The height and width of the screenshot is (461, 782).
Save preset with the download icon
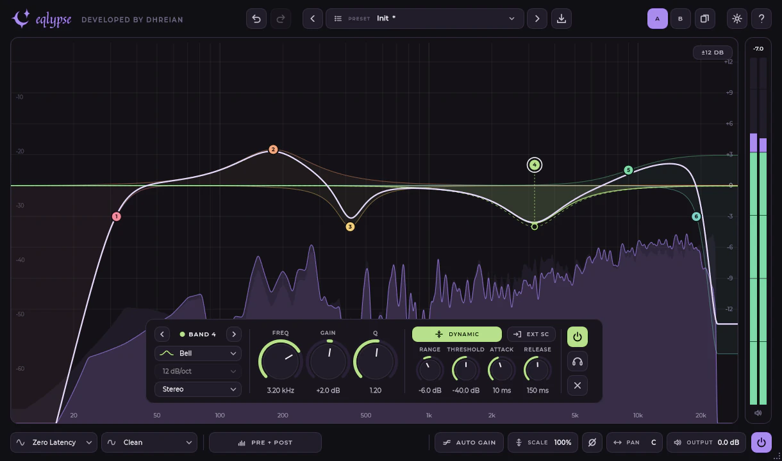click(562, 19)
